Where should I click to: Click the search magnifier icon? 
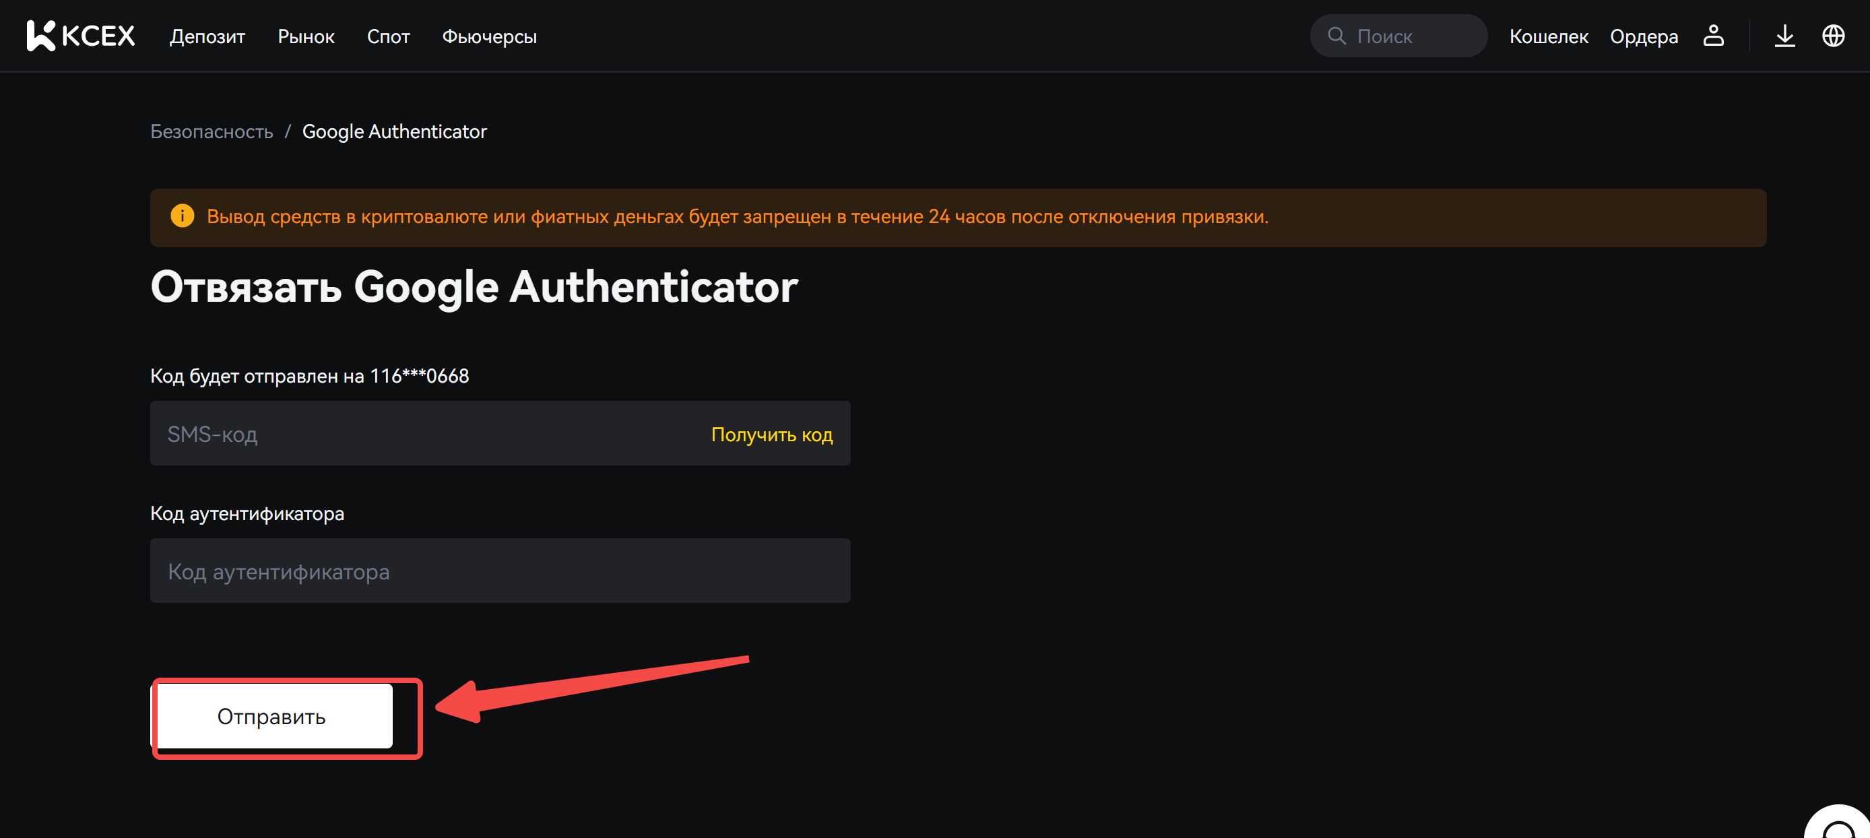pyautogui.click(x=1336, y=36)
